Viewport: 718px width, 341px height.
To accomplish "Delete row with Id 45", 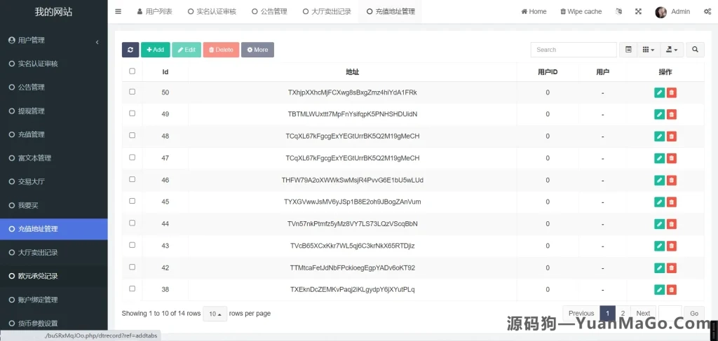I will pos(672,202).
